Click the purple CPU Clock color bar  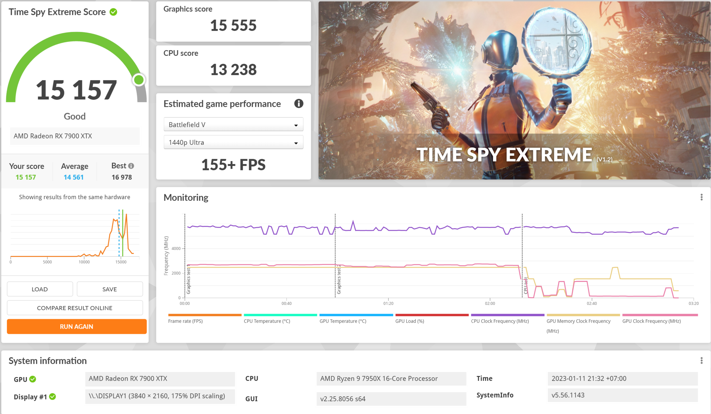click(x=508, y=315)
